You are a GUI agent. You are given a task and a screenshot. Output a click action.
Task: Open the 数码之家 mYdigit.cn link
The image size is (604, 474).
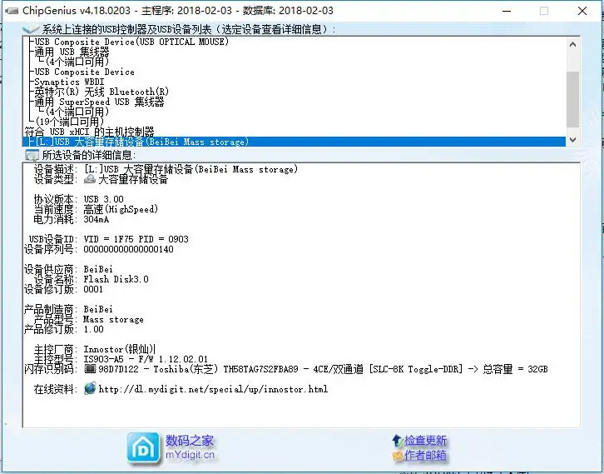[190, 447]
